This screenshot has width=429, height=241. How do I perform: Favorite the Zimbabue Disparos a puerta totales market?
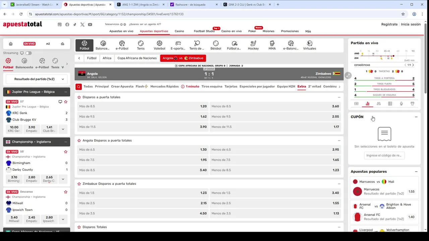[79, 184]
